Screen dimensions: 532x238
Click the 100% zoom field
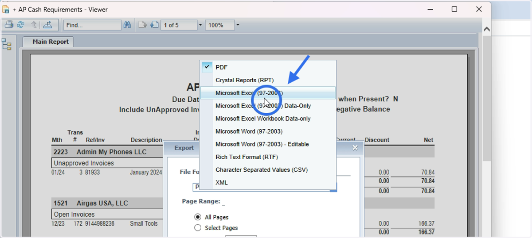(x=220, y=25)
